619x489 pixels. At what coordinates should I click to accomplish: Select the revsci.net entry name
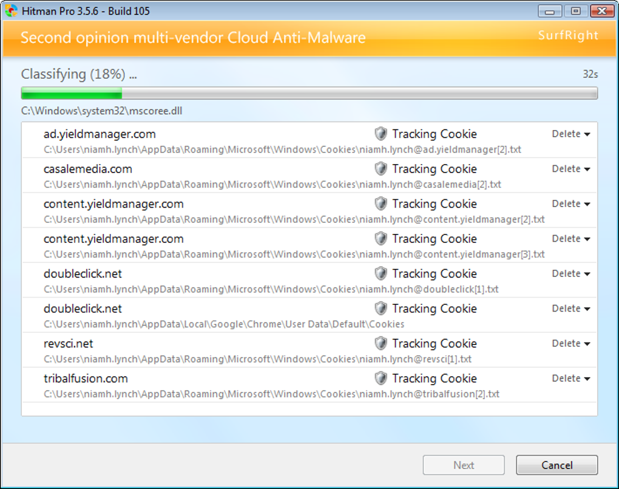pyautogui.click(x=69, y=344)
